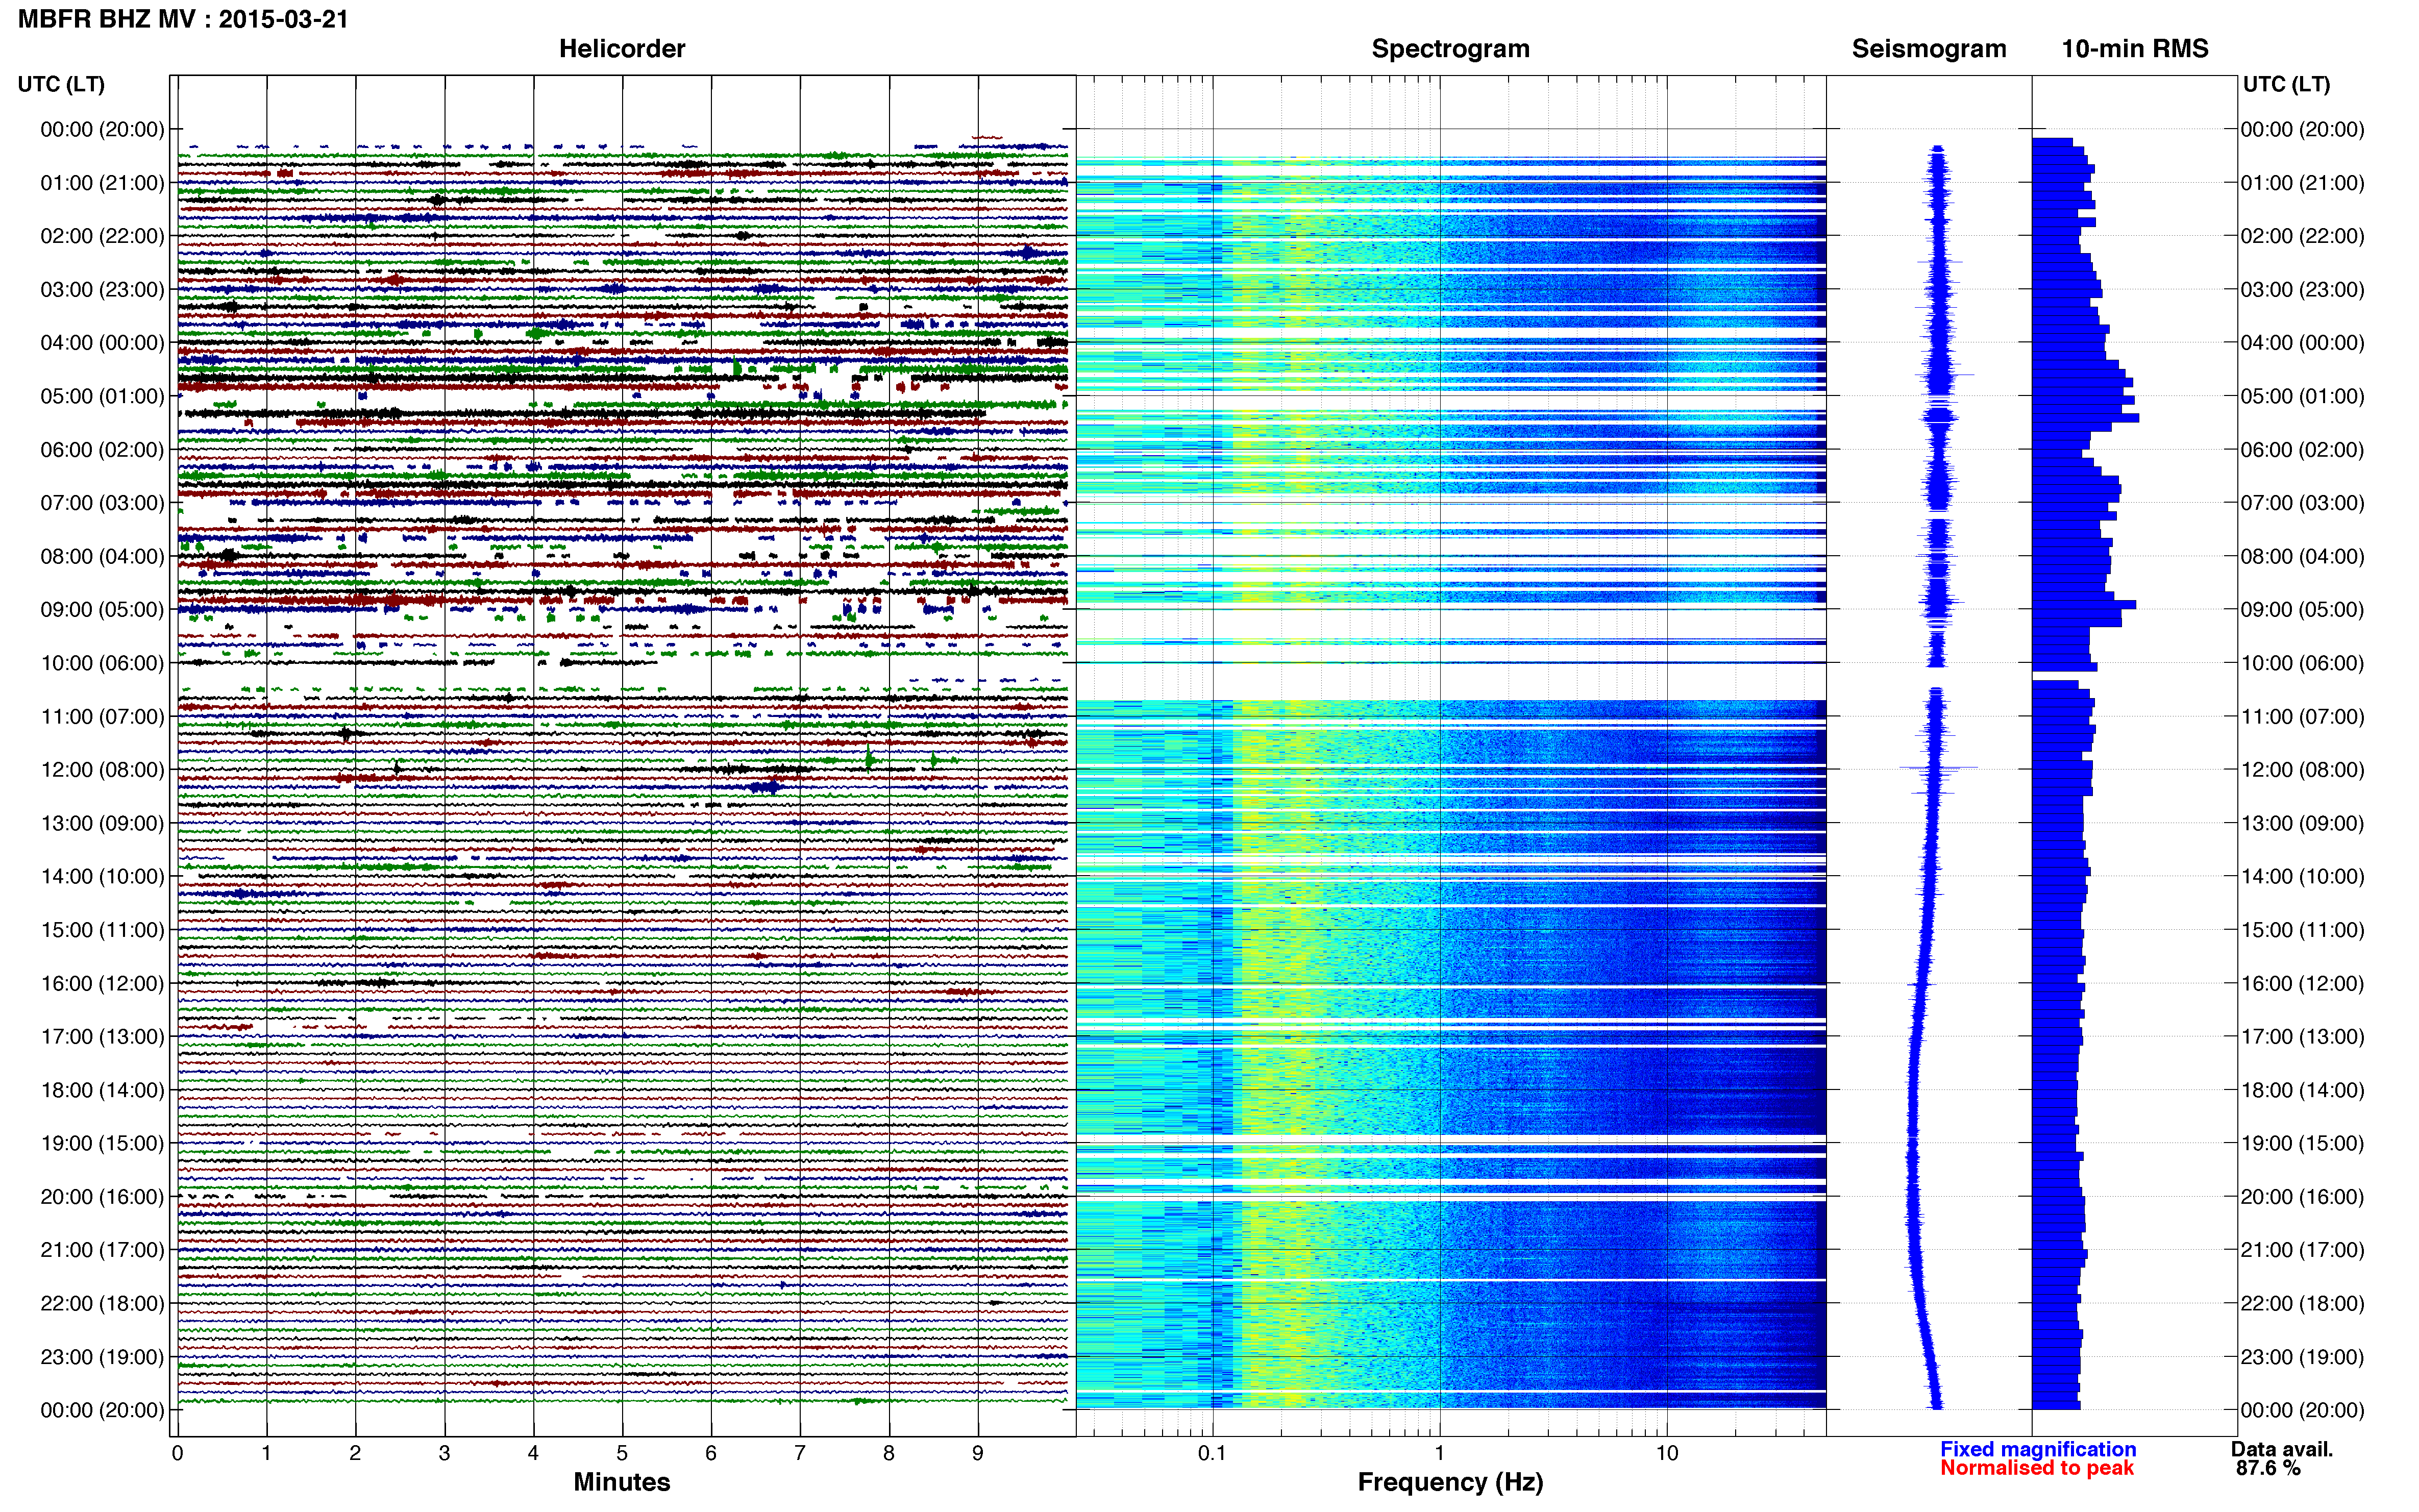Screen dimensions: 2419x1512
Task: Click spectrogram frequency tick label 10
Action: tap(1666, 1453)
